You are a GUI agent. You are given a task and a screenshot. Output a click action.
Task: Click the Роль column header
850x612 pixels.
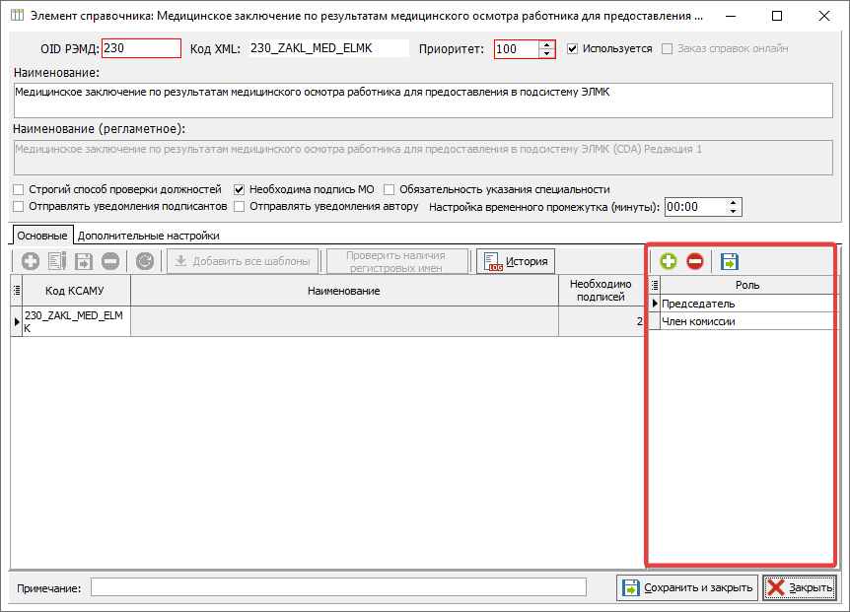coord(747,285)
